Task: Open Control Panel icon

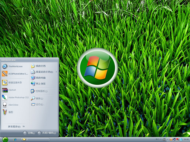Action: point(33,91)
